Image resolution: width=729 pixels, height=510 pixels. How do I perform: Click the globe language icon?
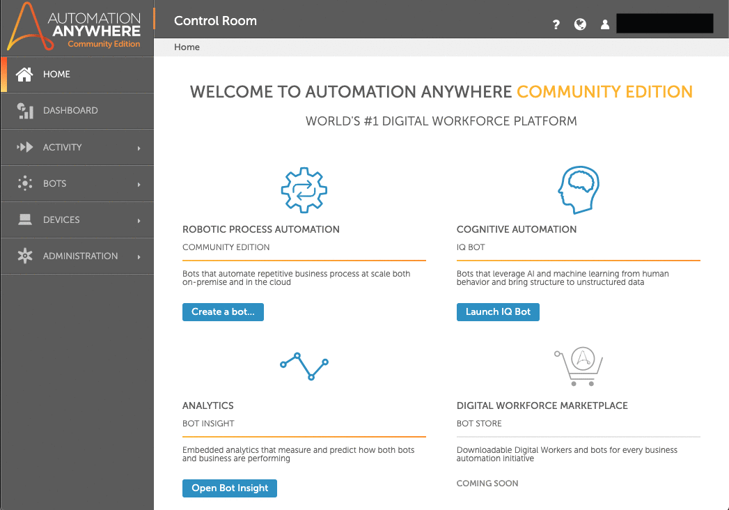[580, 24]
